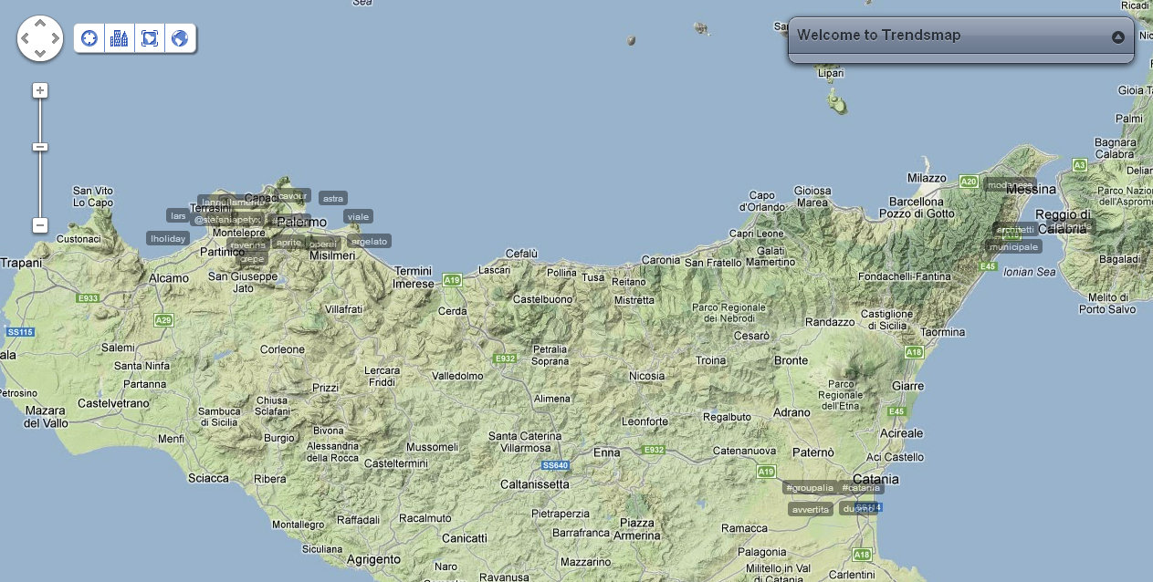Click the zoom slider handle
1153x582 pixels.
point(40,147)
